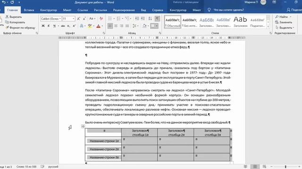The image size is (302, 169).
Task: Undo the last action in quick access toolbar
Action: 3,2
